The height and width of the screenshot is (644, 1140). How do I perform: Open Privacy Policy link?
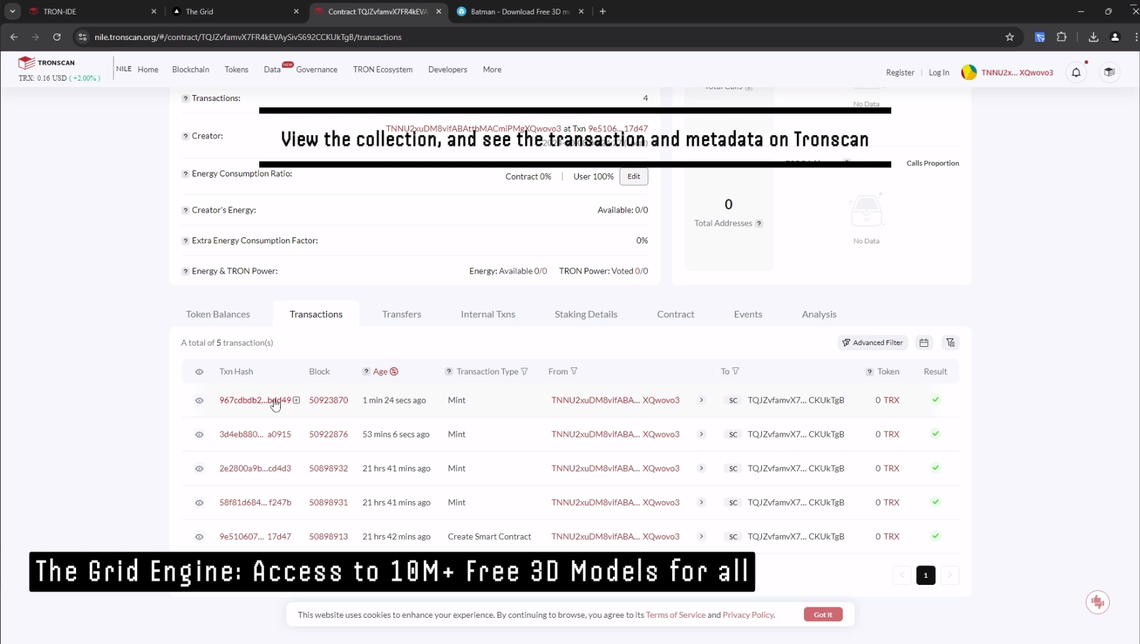pyautogui.click(x=748, y=614)
